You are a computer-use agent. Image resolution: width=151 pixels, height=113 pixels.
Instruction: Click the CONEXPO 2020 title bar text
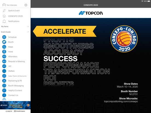[91, 5]
